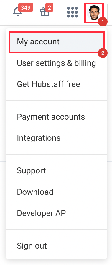The image size is (112, 265).
Task: Open the notifications bell icon
Action: tap(18, 12)
